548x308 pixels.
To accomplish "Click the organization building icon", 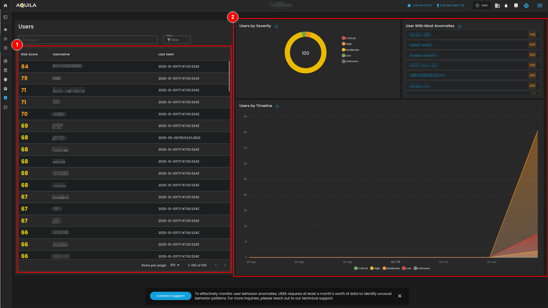I will click(x=497, y=6).
